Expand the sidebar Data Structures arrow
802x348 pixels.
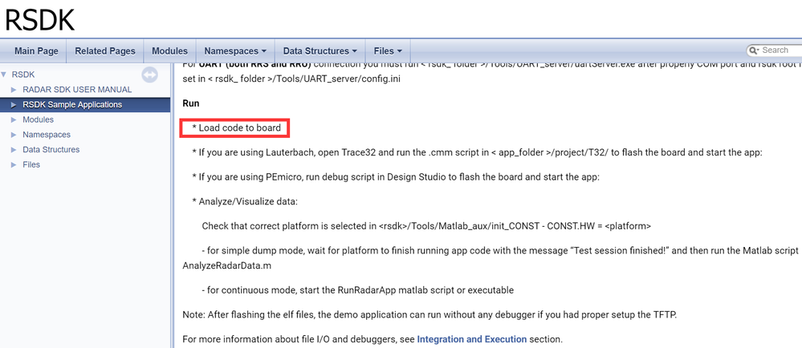(x=14, y=150)
